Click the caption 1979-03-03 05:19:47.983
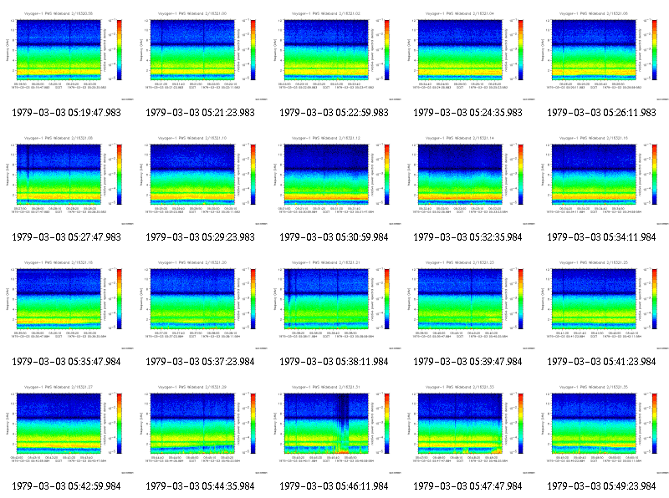 pos(67,113)
